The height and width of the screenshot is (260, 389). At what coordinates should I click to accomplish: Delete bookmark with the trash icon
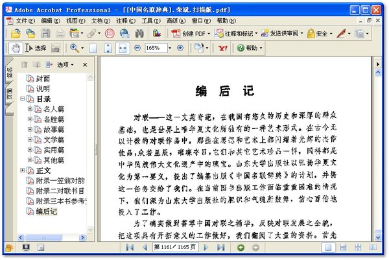(x=25, y=65)
